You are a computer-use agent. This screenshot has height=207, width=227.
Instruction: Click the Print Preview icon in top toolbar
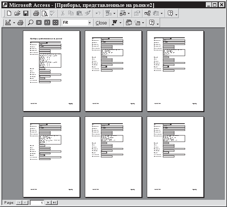click(x=44, y=13)
